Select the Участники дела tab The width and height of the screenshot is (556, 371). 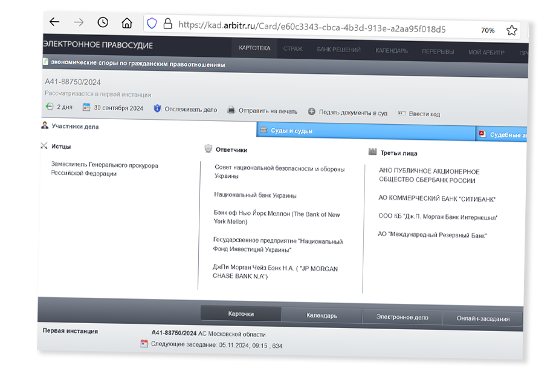coord(149,127)
